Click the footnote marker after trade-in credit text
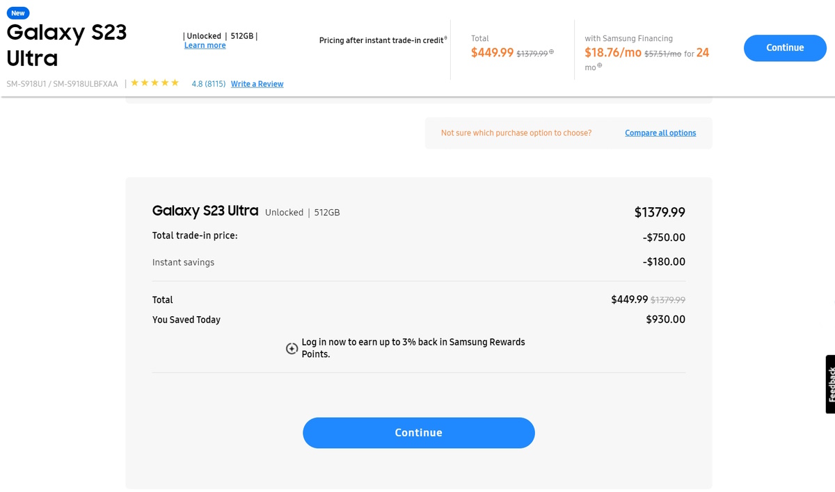The height and width of the screenshot is (492, 835). [x=445, y=38]
